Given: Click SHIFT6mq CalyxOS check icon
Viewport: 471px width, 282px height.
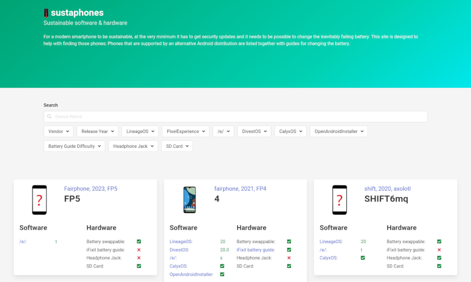Looking at the screenshot, I should coord(363,258).
